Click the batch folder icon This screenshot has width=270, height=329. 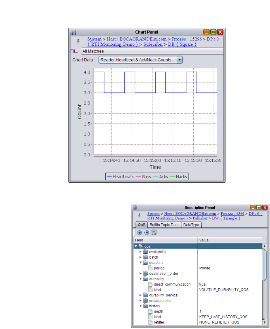(146, 257)
